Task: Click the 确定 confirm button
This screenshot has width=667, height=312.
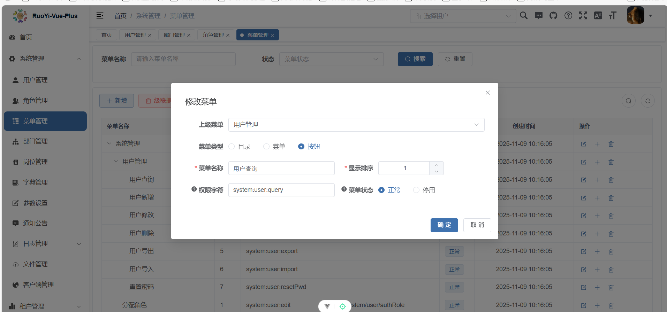Action: point(444,225)
